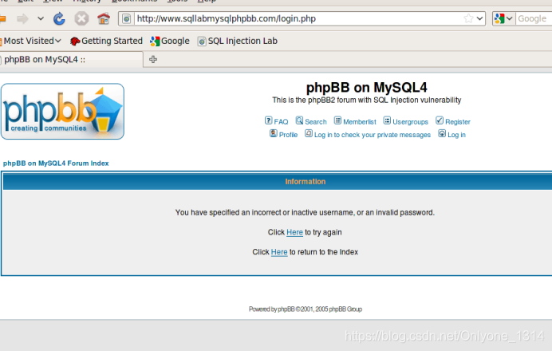The height and width of the screenshot is (351, 552).
Task: Reload the current page
Action: pyautogui.click(x=59, y=18)
